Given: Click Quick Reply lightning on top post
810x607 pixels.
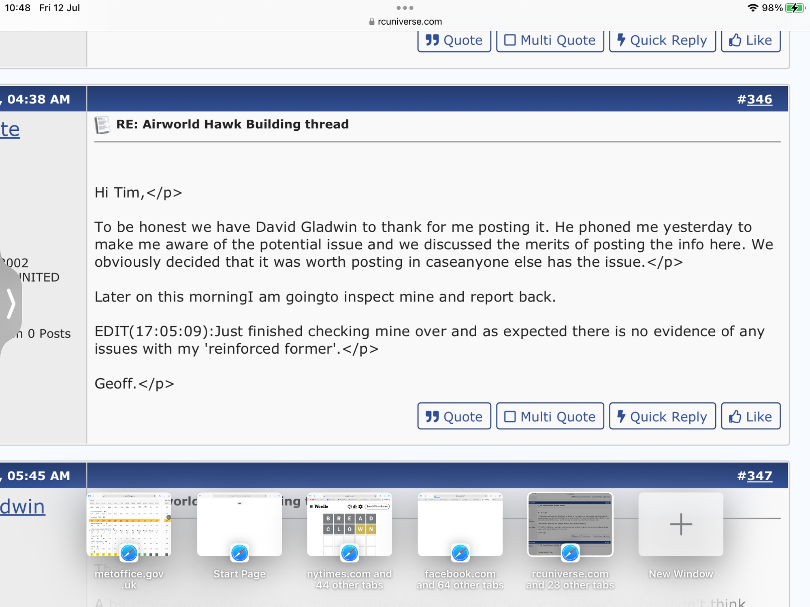Looking at the screenshot, I should tap(662, 40).
